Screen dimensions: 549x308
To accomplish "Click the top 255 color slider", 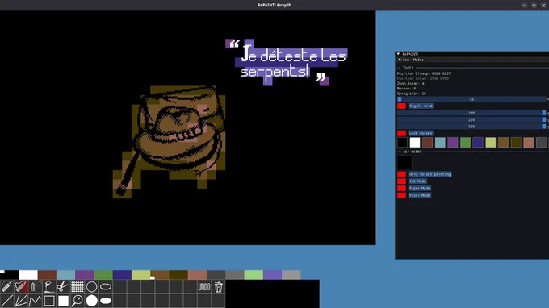I will pyautogui.click(x=471, y=113).
